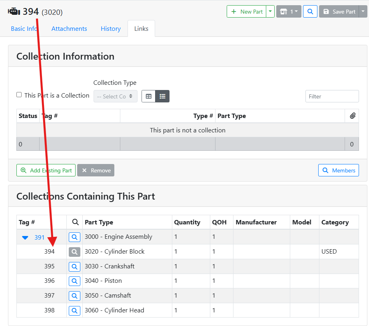Open the dropdown arrow beside New Part
The image size is (369, 326).
tap(271, 12)
